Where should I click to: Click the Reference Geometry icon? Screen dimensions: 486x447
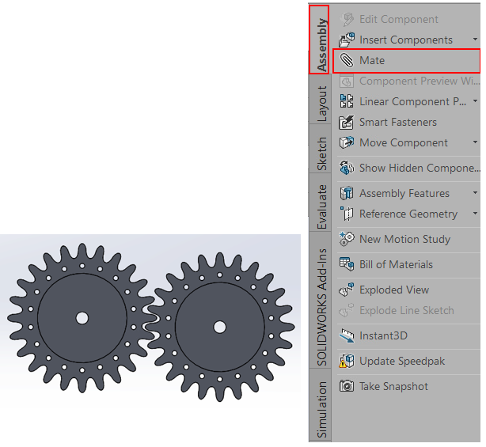click(x=347, y=214)
